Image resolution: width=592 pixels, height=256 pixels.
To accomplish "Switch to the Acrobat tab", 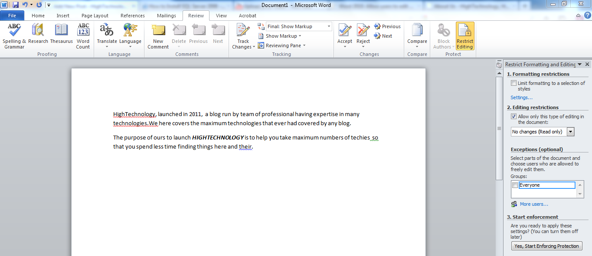I will point(248,16).
